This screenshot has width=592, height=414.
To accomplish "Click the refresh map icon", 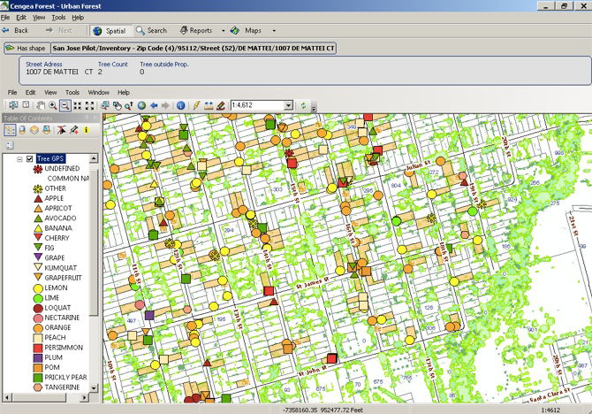I will tap(303, 105).
